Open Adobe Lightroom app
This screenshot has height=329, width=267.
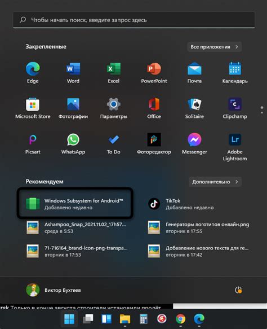(x=235, y=147)
